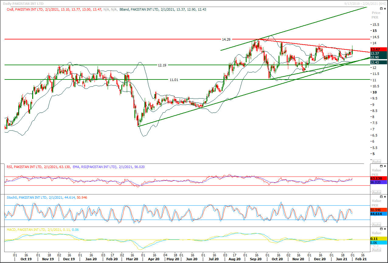Maximize the MACD indicator pane
This screenshot has width=388, height=263.
tap(381, 229)
